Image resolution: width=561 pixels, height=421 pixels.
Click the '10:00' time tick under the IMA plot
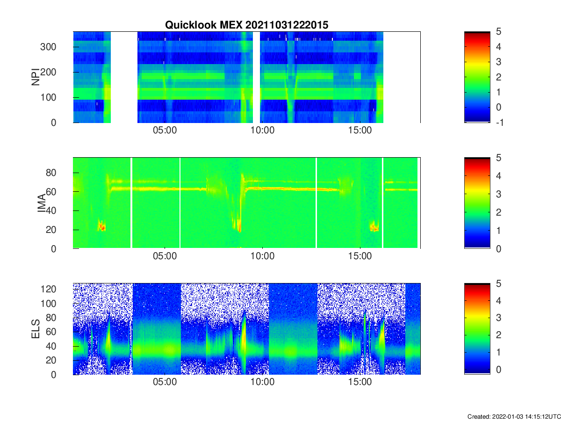[262, 256]
